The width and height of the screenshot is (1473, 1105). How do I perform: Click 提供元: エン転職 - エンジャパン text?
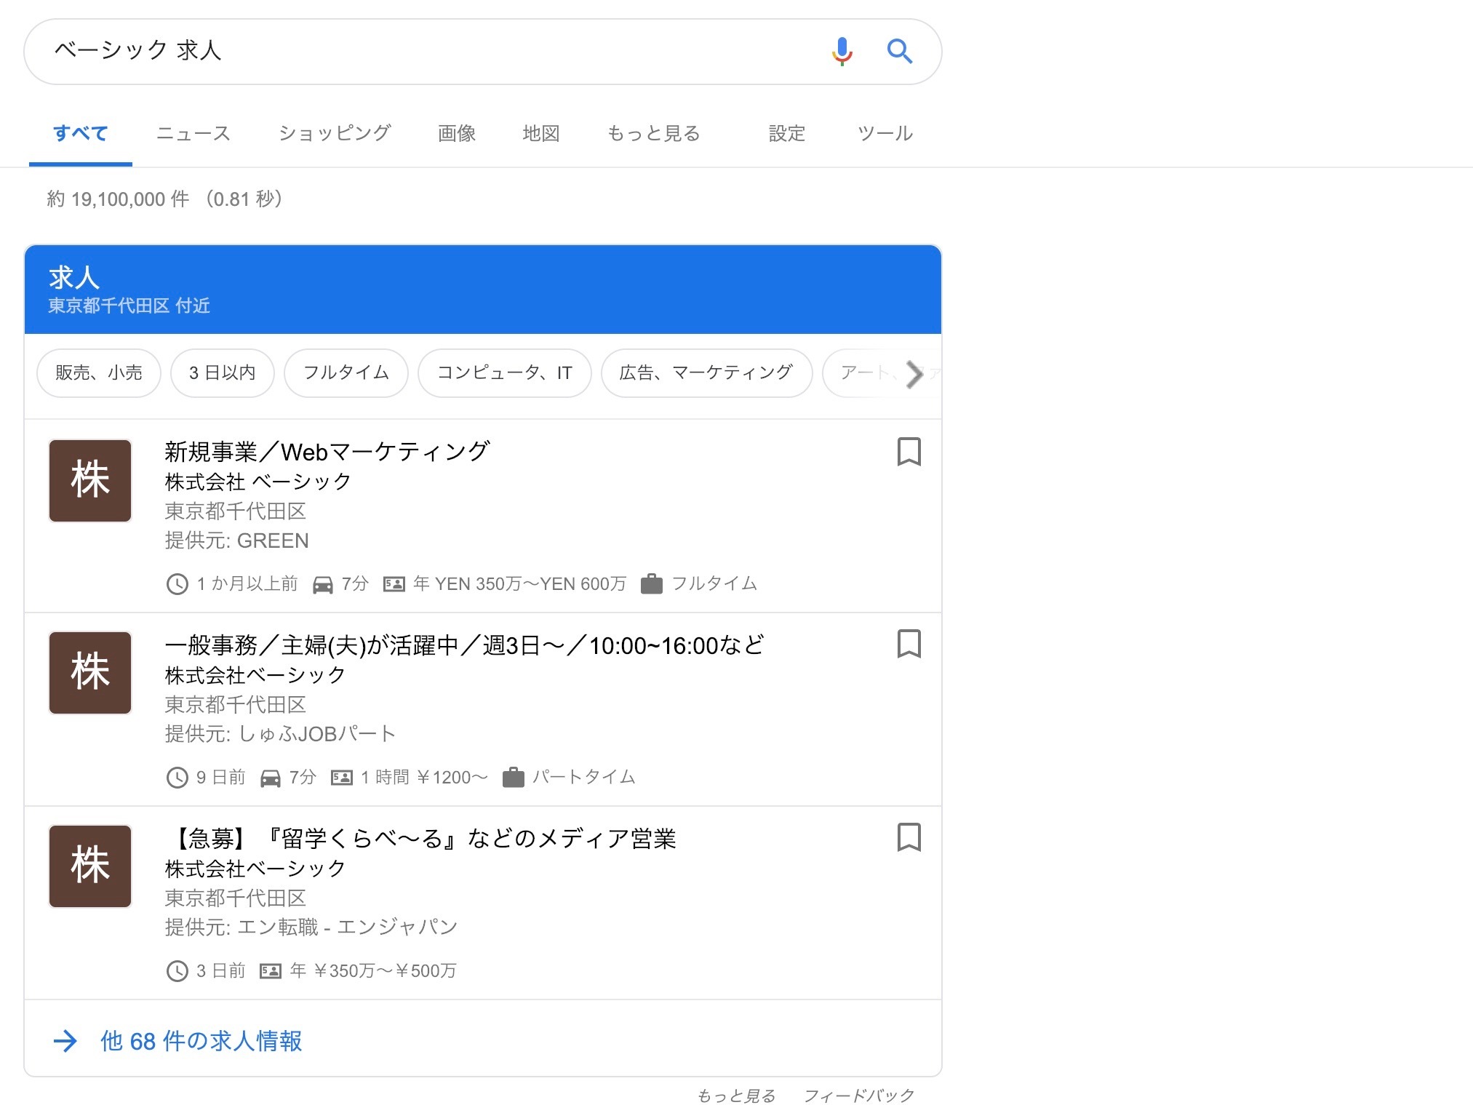[311, 927]
